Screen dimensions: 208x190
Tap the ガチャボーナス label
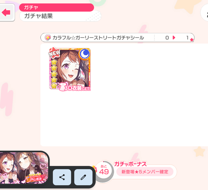pos(130,164)
